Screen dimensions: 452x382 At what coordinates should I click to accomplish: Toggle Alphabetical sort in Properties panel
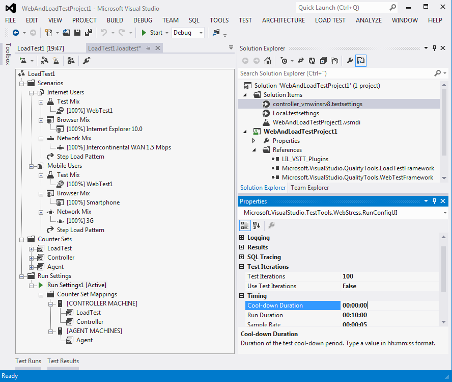257,225
